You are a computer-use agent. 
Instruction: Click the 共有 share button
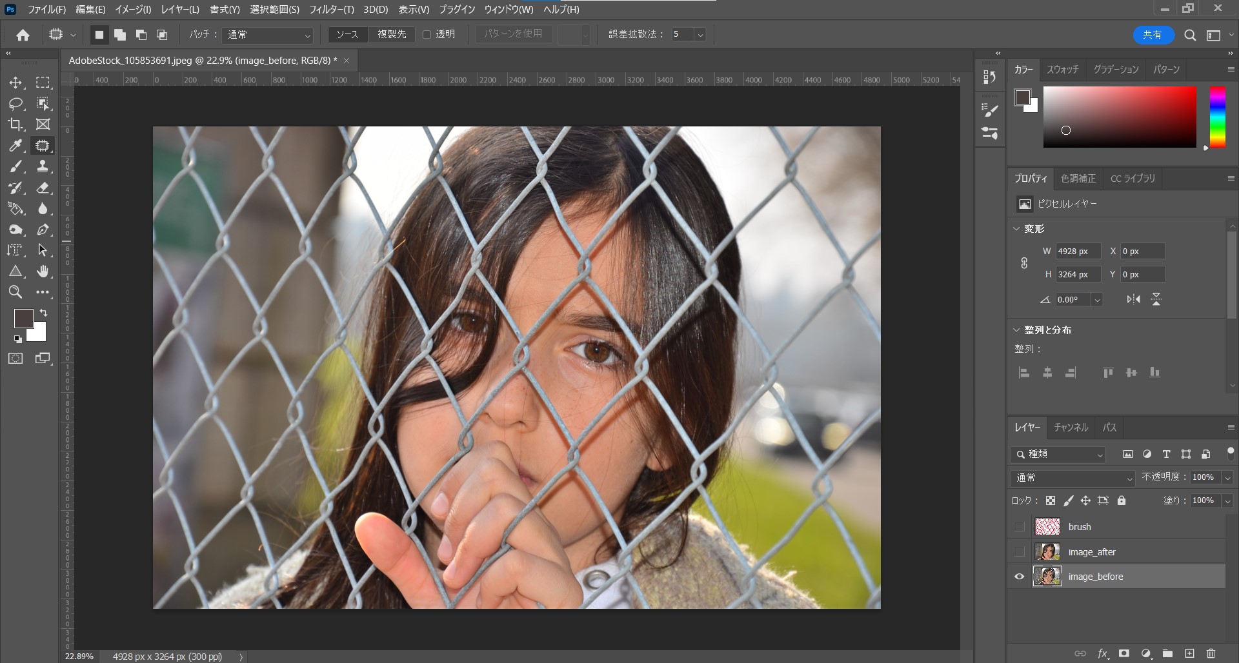(x=1153, y=35)
